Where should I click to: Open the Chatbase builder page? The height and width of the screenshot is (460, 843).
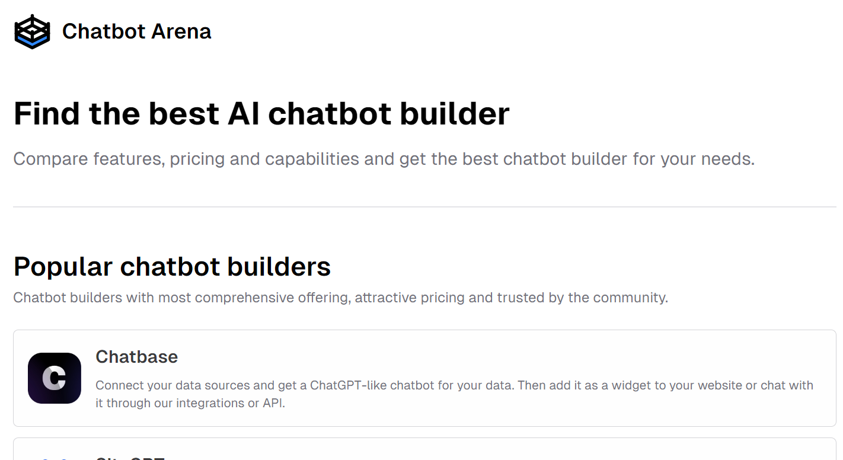click(x=137, y=357)
